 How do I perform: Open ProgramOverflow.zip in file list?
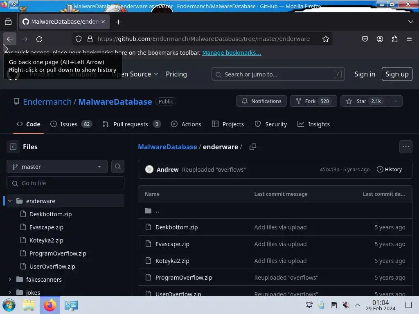pyautogui.click(x=184, y=278)
